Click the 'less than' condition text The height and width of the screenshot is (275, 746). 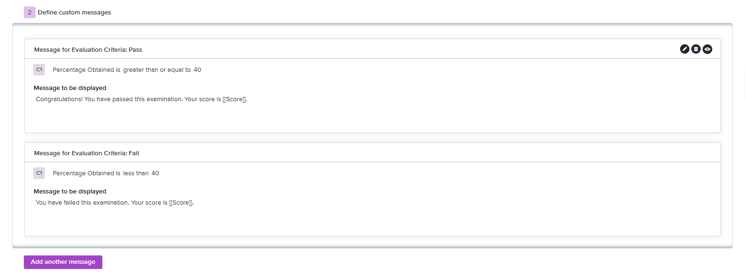(x=136, y=173)
